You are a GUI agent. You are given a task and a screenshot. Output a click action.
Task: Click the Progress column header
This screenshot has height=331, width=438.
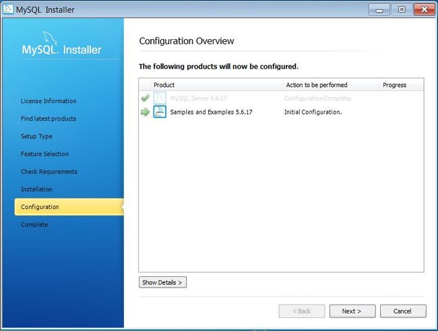click(402, 85)
